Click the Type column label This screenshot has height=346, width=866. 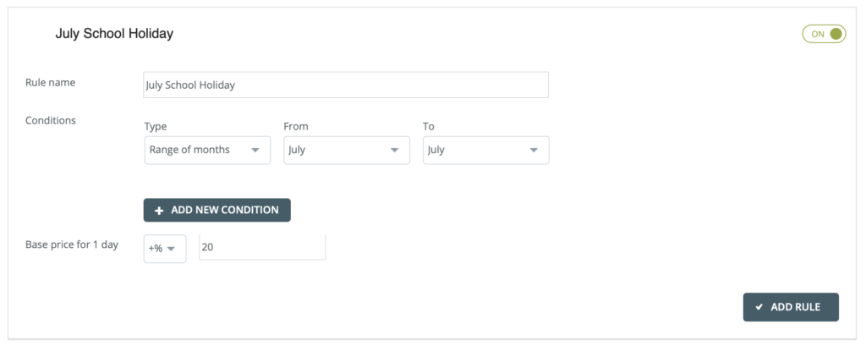click(156, 126)
